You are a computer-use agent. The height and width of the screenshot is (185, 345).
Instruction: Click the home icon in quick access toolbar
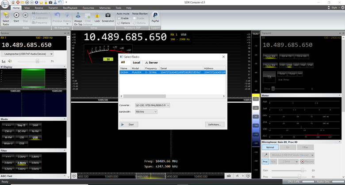[13, 2]
